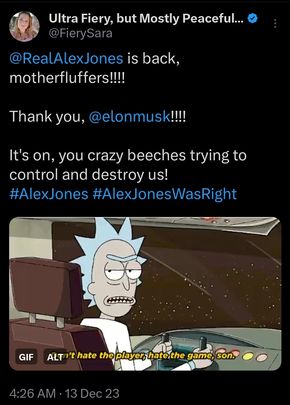The height and width of the screenshot is (405, 290).
Task: Show the ALT description badge
Action: pos(55,357)
